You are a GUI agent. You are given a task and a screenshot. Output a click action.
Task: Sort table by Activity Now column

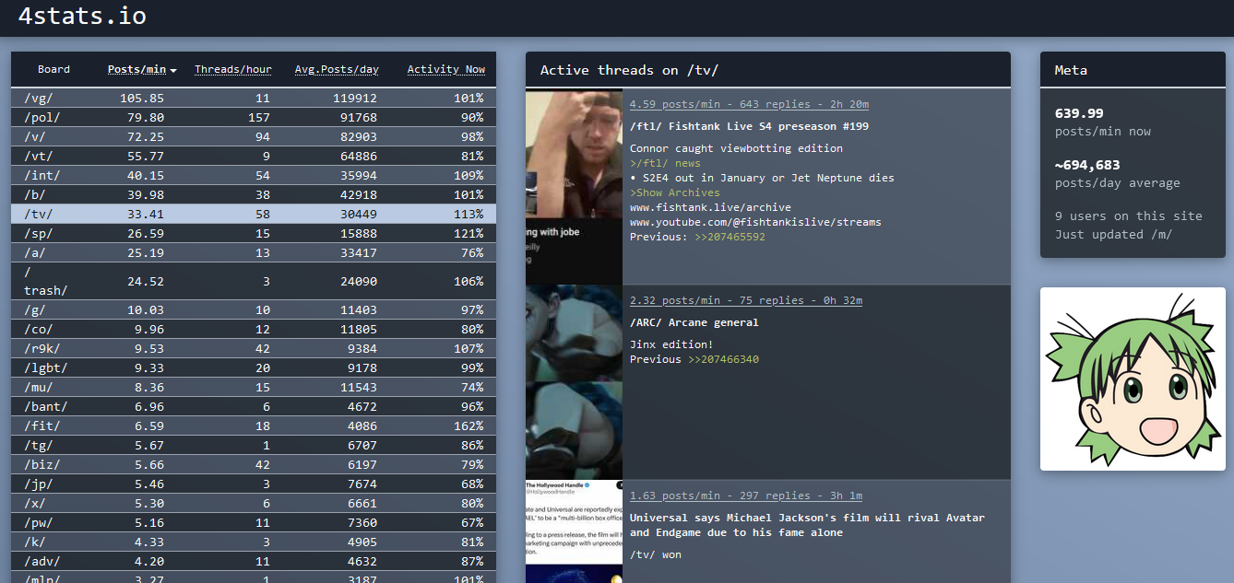click(445, 69)
